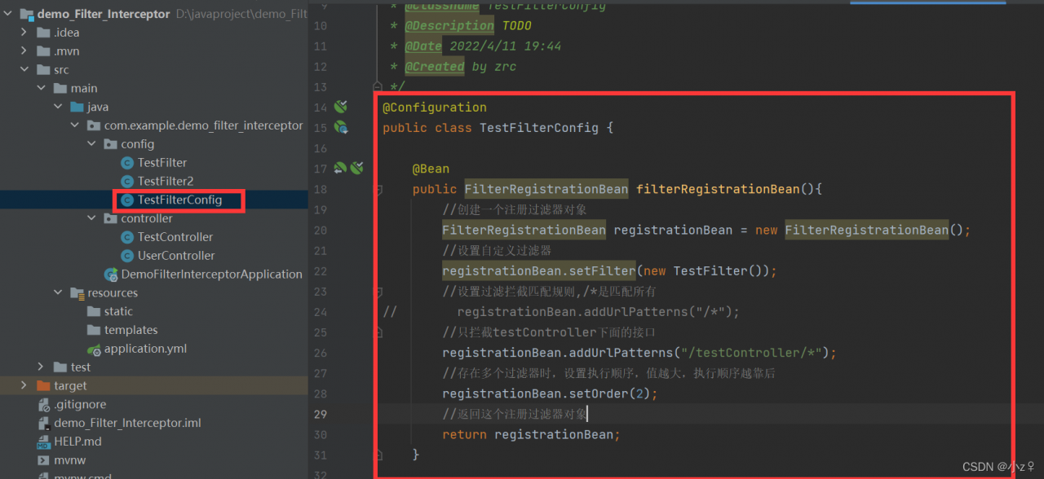Click the orange target folder icon

[43, 386]
